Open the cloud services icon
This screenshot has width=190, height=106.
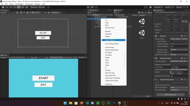(151, 7)
